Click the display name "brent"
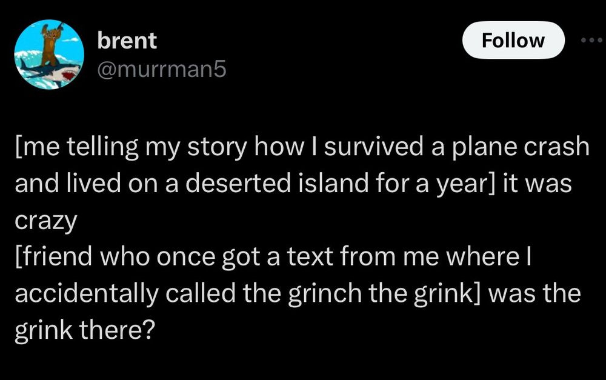 [x=127, y=41]
